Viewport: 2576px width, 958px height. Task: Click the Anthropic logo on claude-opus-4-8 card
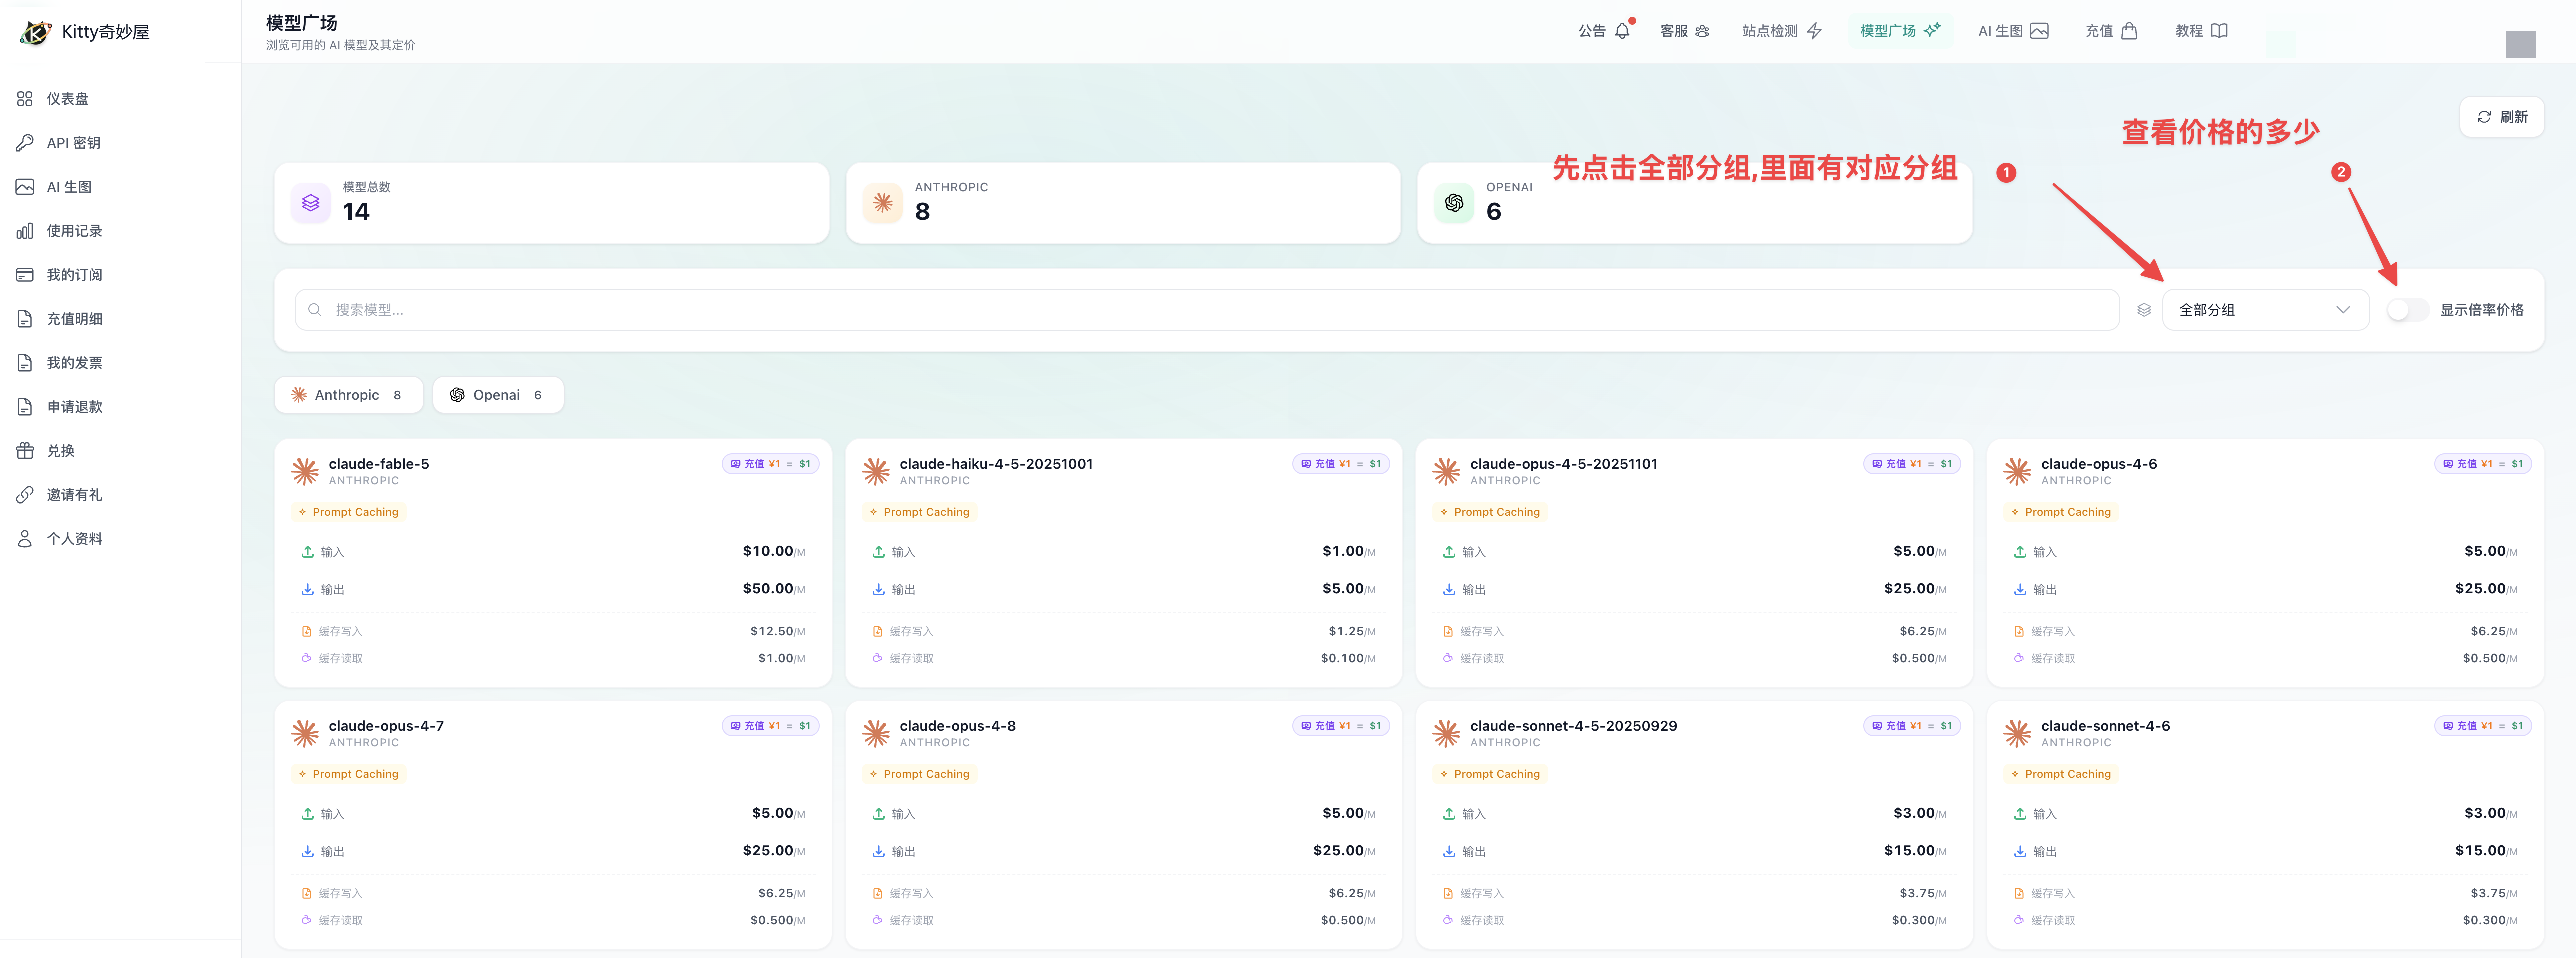[x=876, y=733]
